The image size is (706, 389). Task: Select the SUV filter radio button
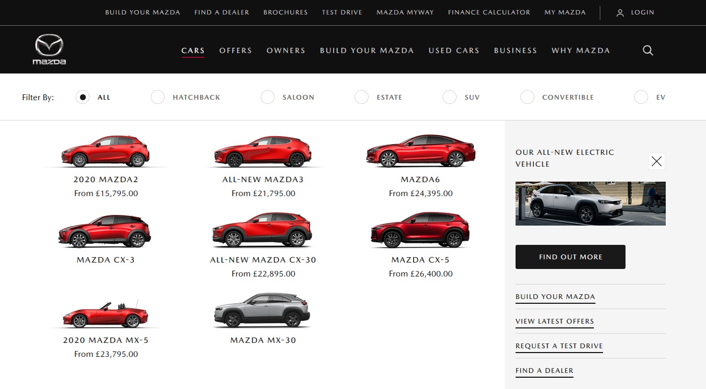tap(450, 98)
